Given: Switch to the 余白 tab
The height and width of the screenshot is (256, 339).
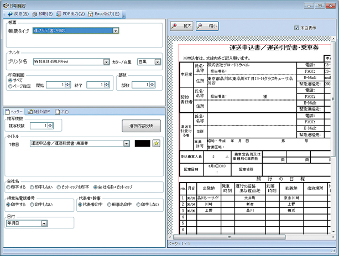Looking at the screenshot, I should click(x=62, y=112).
